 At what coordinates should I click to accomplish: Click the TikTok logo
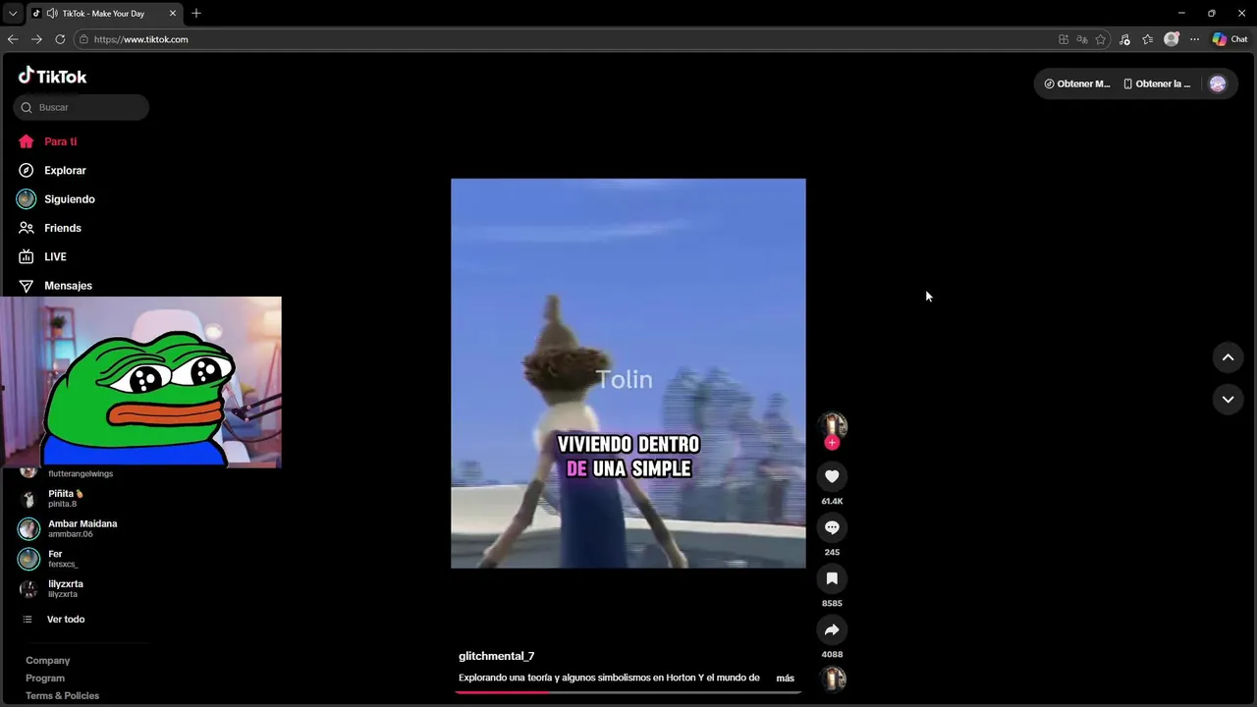click(52, 76)
